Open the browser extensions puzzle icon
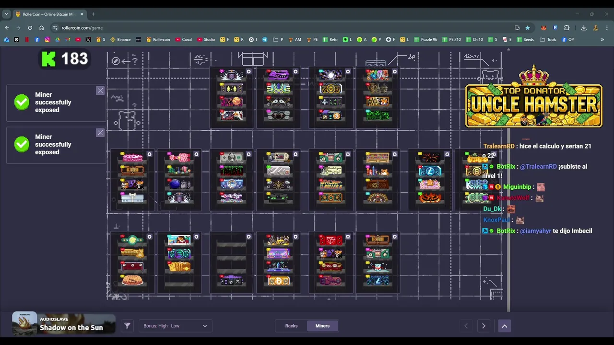614x345 pixels. coord(567,28)
